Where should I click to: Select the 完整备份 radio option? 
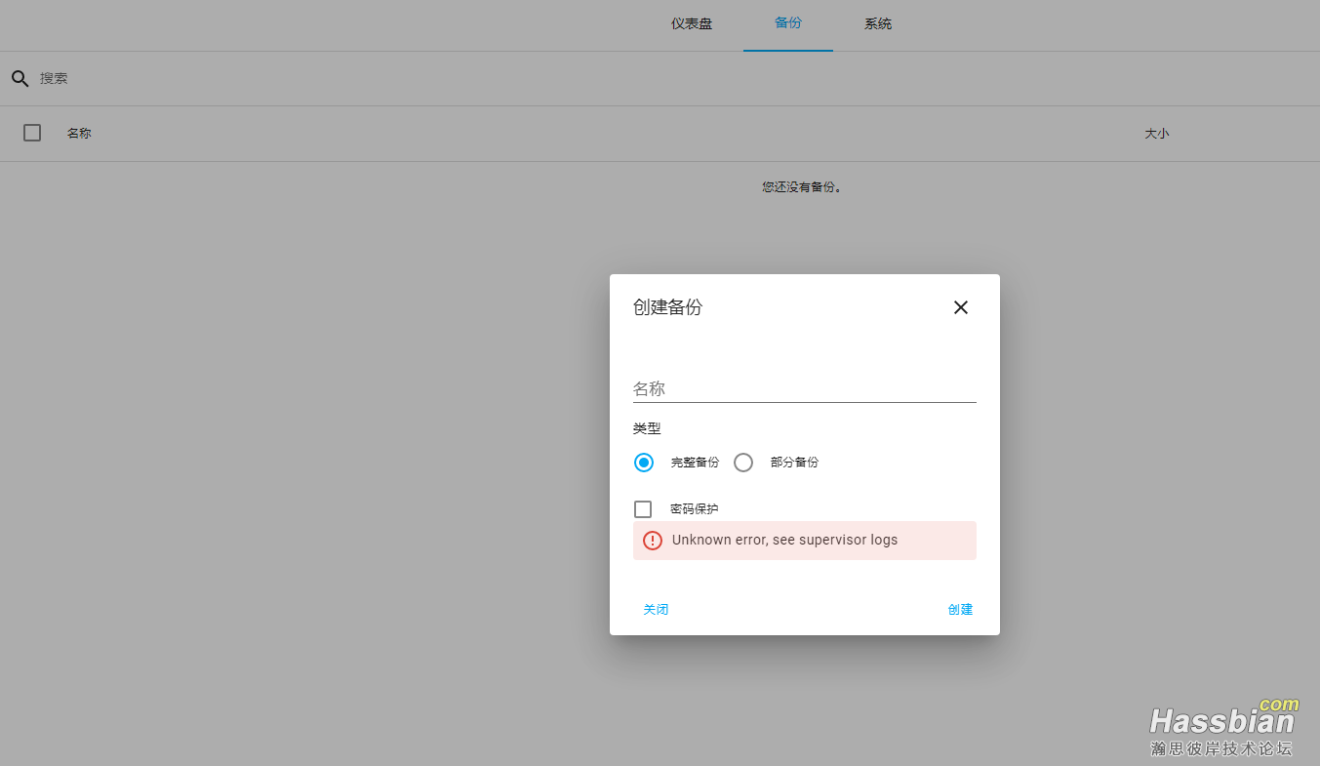point(644,463)
